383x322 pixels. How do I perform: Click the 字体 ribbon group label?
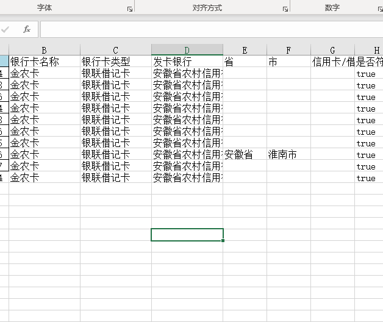45,7
